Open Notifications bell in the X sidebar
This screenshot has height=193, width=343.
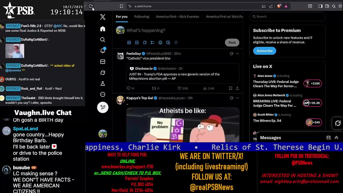pyautogui.click(x=103, y=51)
